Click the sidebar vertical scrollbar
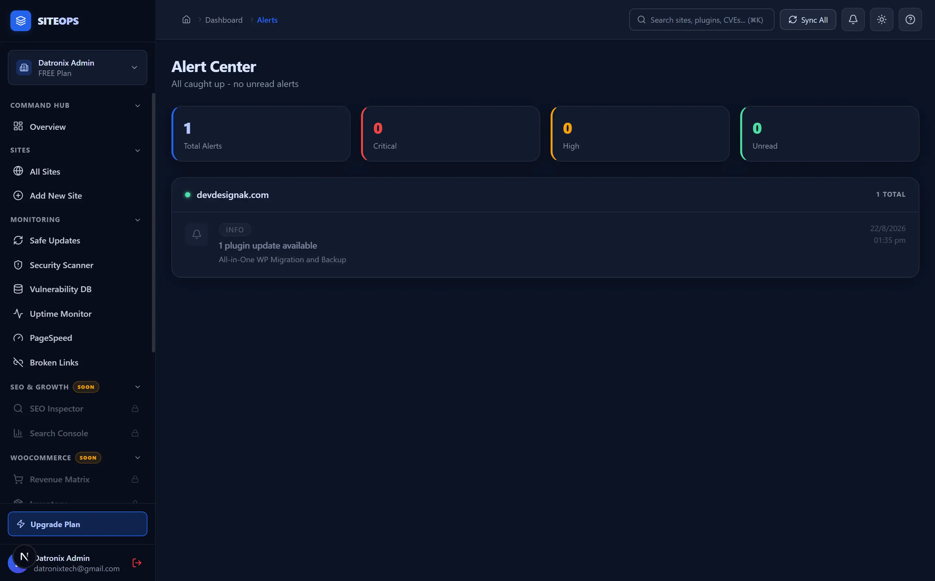The image size is (935, 581). click(x=153, y=223)
